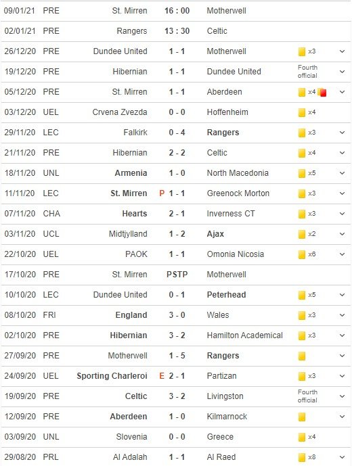Click yellow card icon in Motherwell 1-5 Rangers row

click(302, 356)
